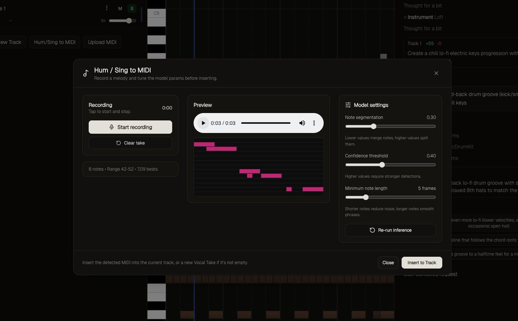Open the track dropdown chevron under the track name
This screenshot has width=518, height=321.
coord(10,20)
